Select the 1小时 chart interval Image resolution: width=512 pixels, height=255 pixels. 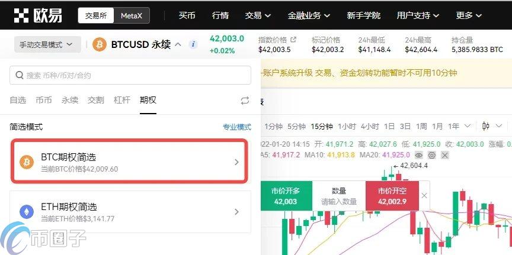[x=347, y=126]
